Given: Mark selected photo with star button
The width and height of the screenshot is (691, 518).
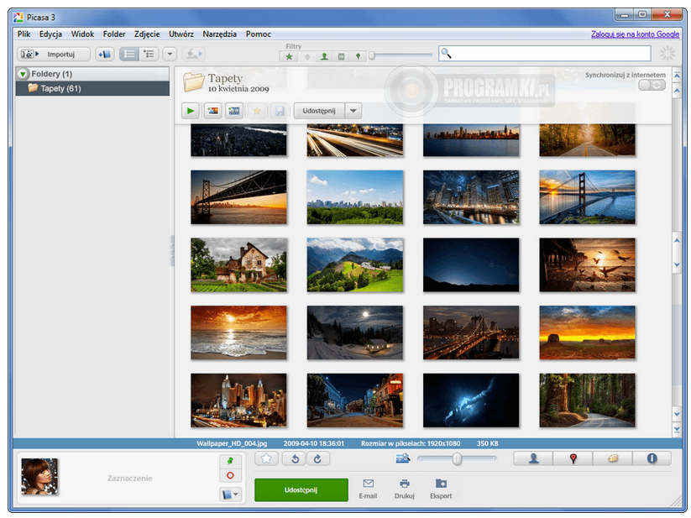Looking at the screenshot, I should pos(266,459).
